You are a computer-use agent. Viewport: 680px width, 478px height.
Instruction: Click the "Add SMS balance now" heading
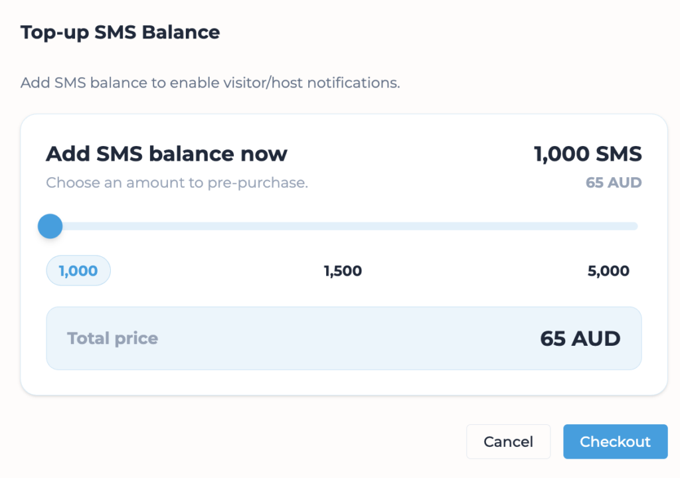pyautogui.click(x=167, y=155)
